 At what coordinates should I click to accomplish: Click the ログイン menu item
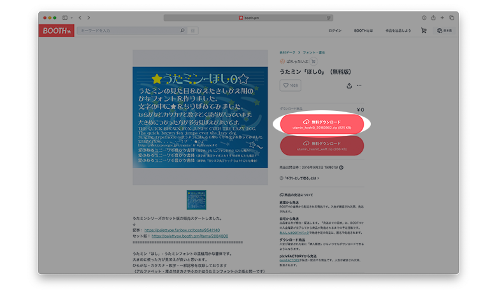(x=335, y=31)
